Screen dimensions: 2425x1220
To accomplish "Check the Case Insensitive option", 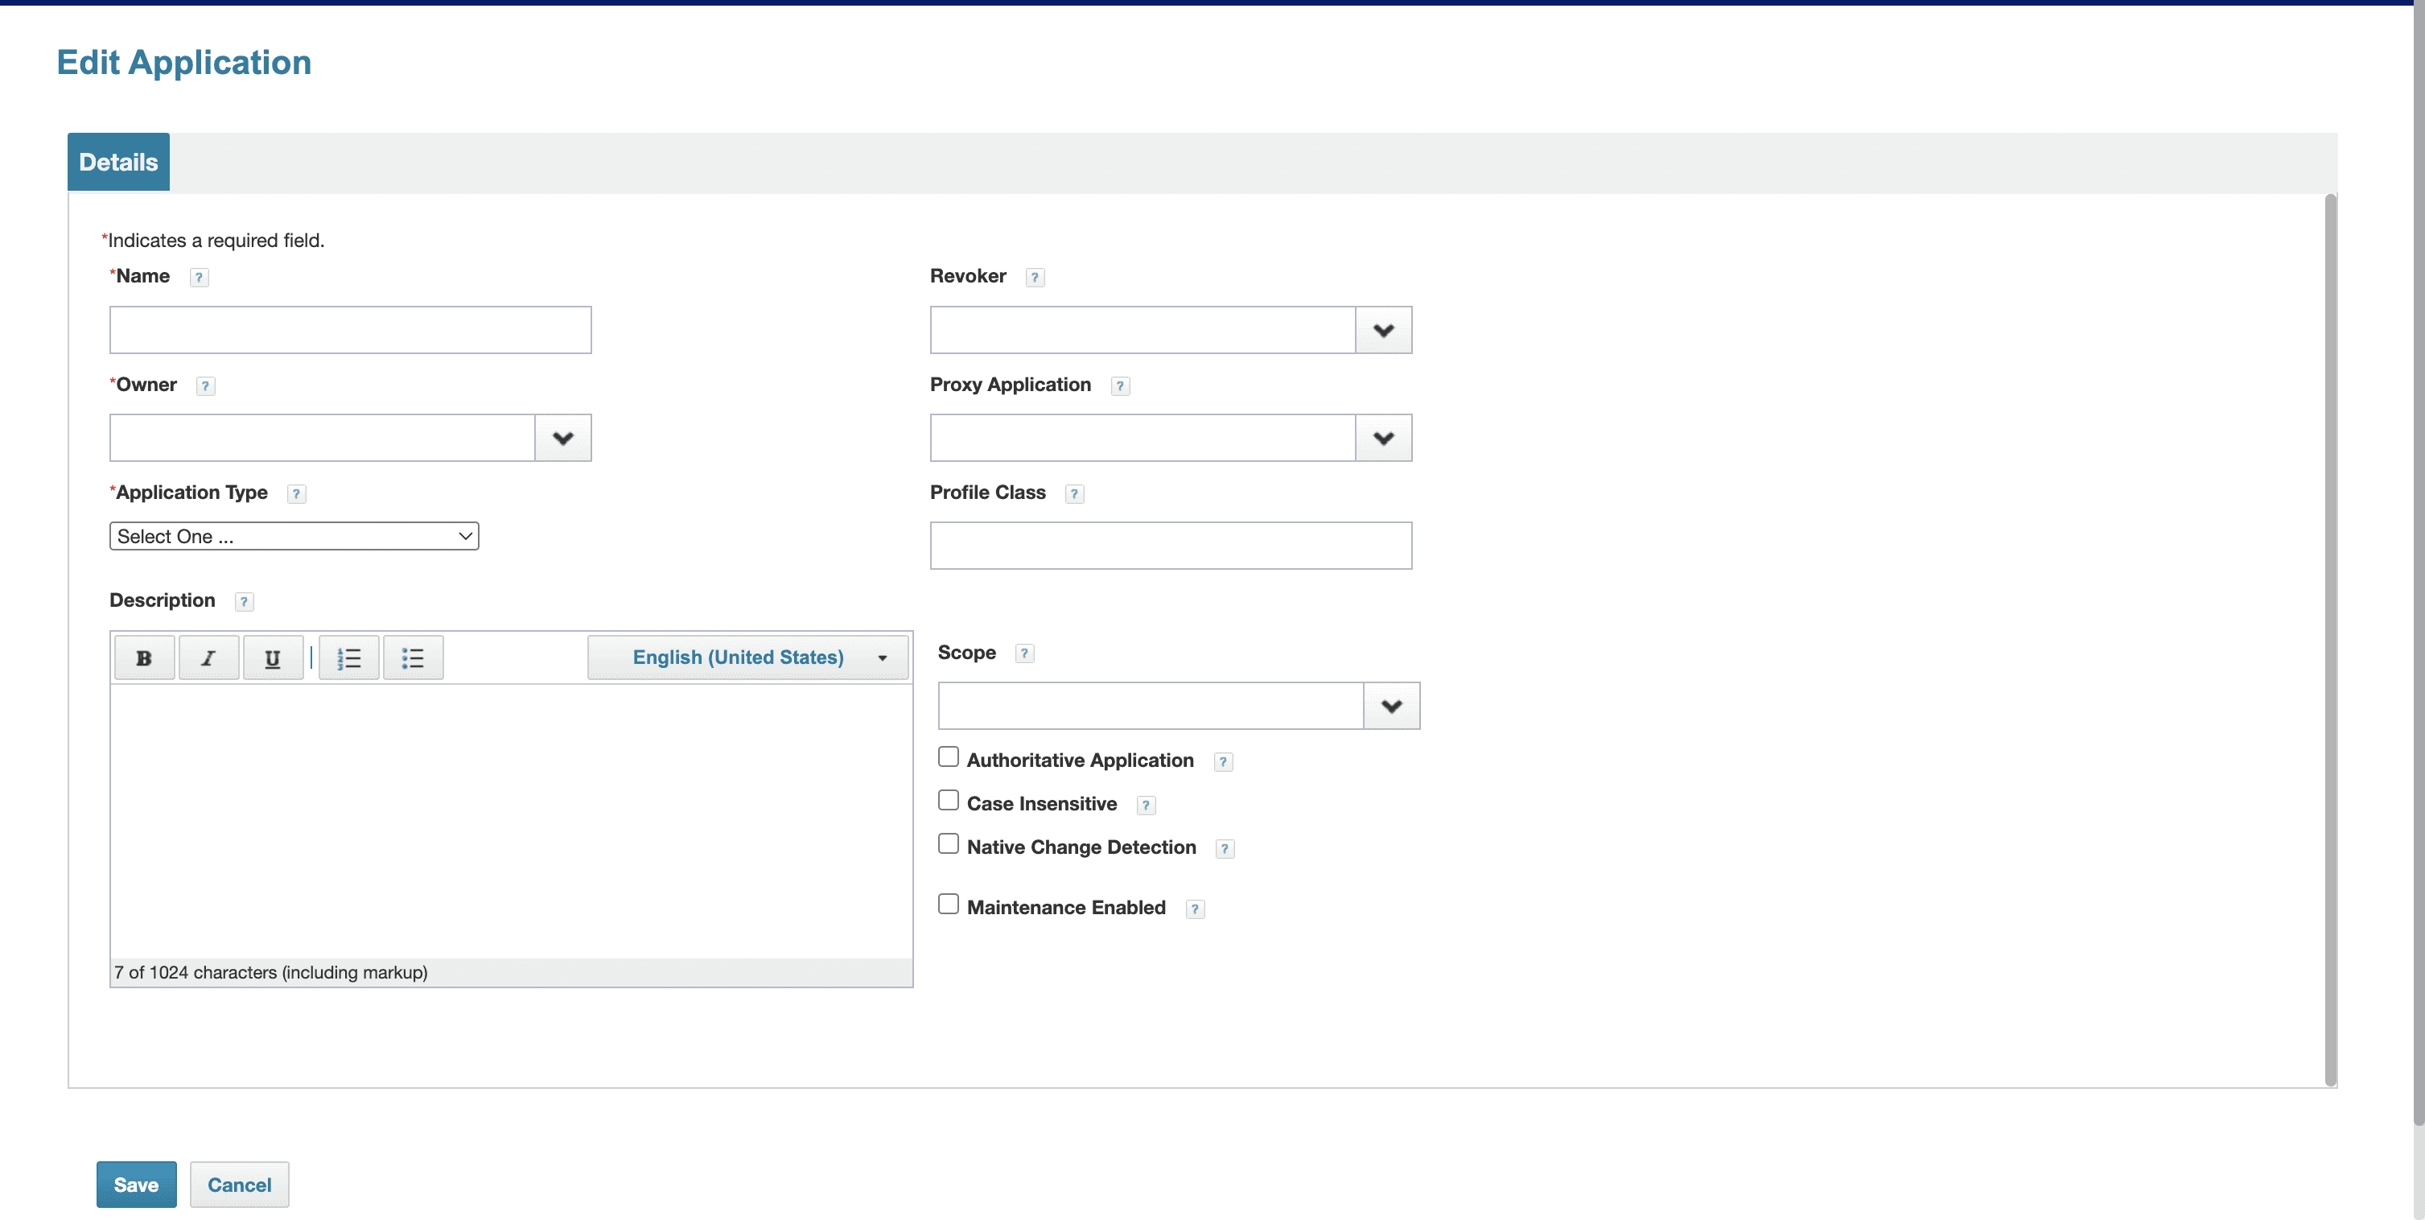I will pyautogui.click(x=948, y=800).
